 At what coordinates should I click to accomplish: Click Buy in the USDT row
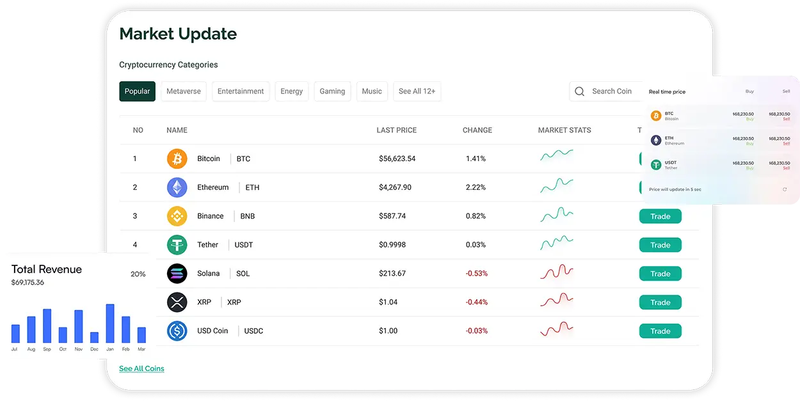click(750, 168)
